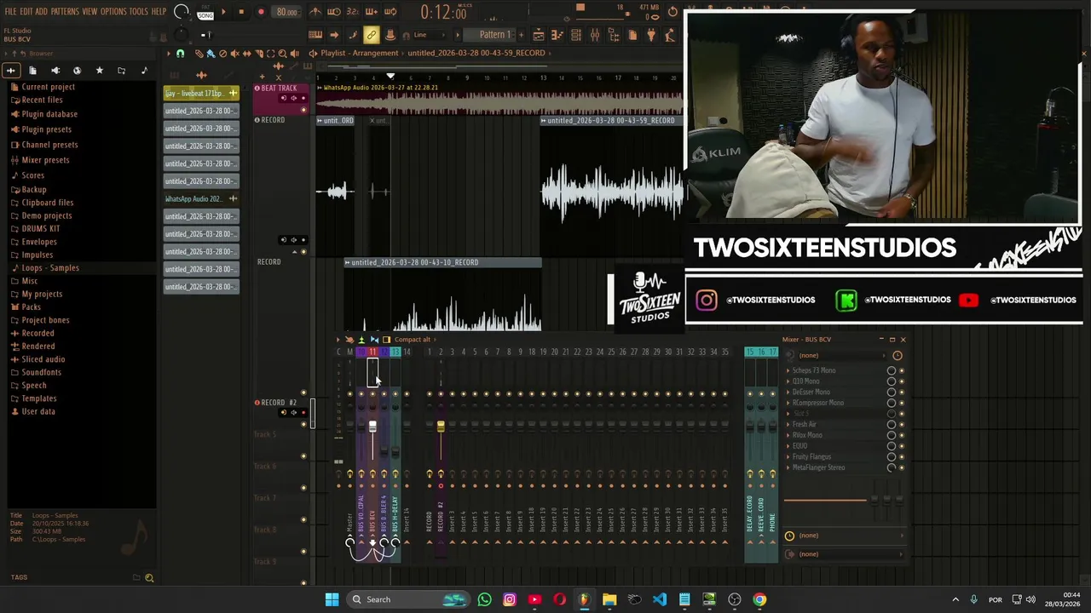Expand DRUMS KIT folder
Screen dimensions: 1091x613
(41, 229)
